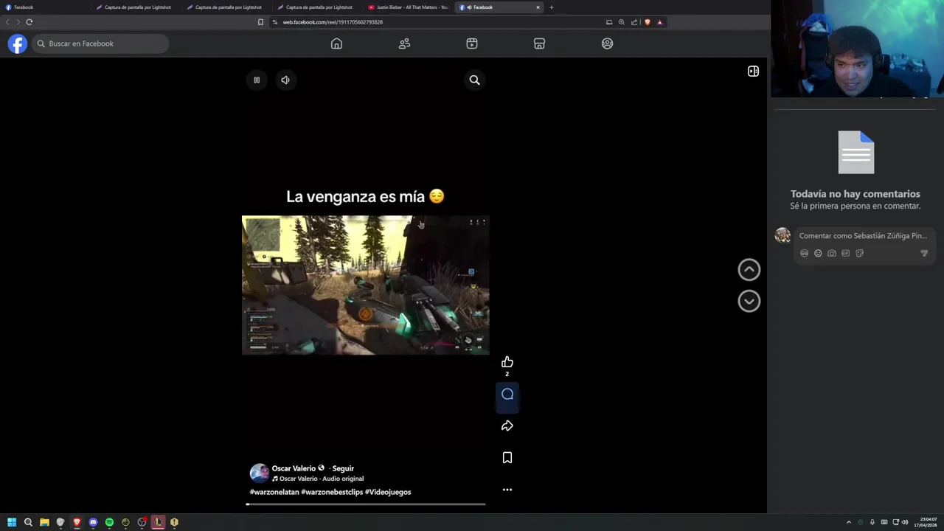The height and width of the screenshot is (531, 944).
Task: Switch to first Captura de pantalla por Lightshot tab
Action: [x=135, y=7]
